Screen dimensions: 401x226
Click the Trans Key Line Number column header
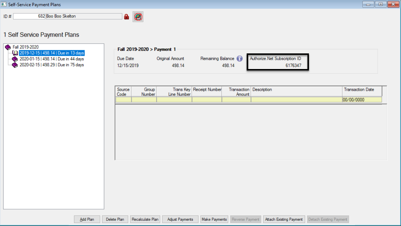(174, 92)
